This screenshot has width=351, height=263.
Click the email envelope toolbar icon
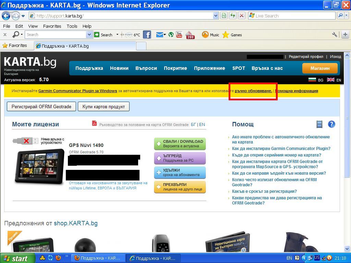pos(160,35)
